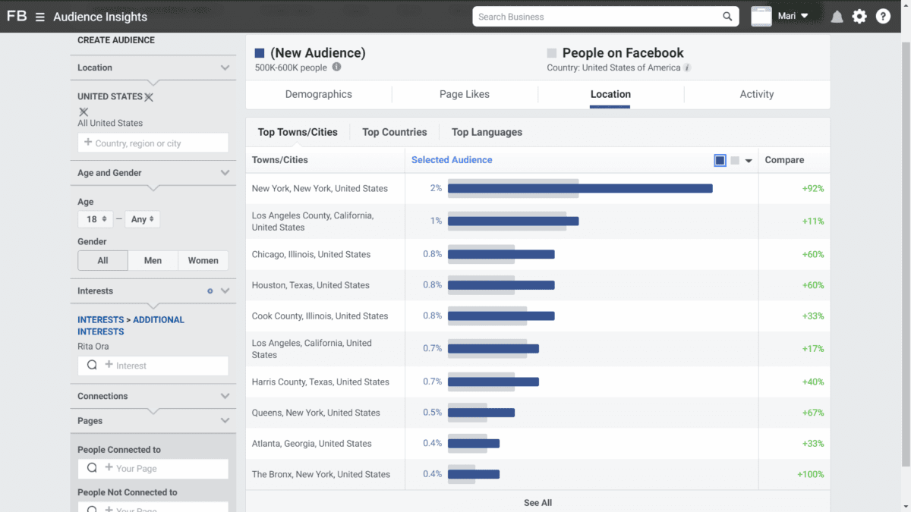Collapse the Pages section
911x512 pixels.
point(225,420)
